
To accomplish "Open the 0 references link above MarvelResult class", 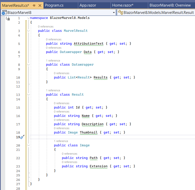I will point(46,26).
